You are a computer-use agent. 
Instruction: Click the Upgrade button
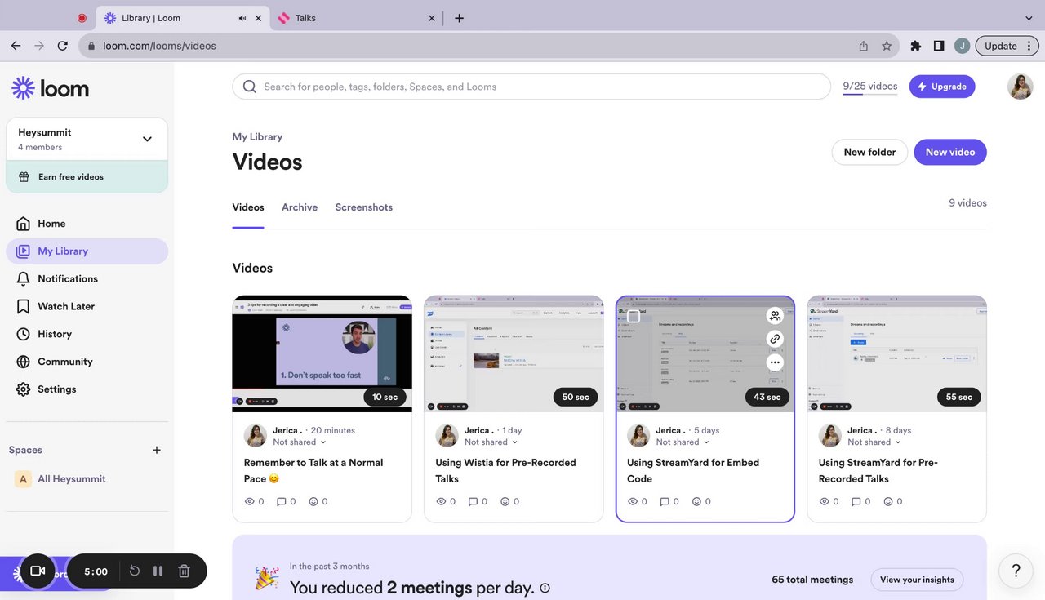(942, 87)
